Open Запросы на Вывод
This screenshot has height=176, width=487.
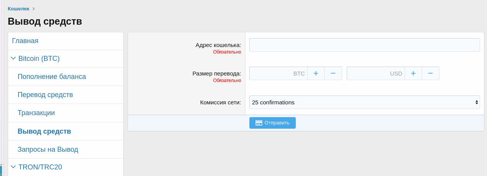tap(48, 149)
